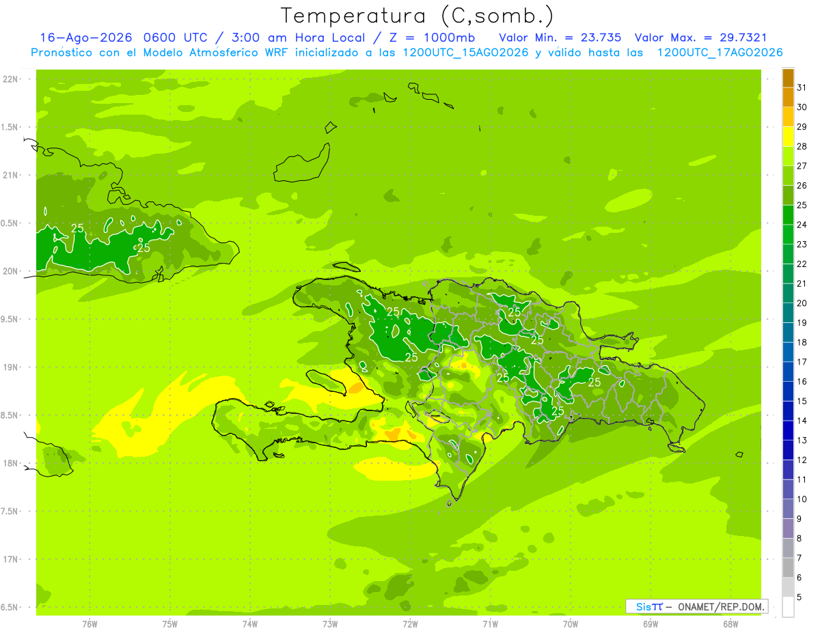Click the "74W" longitude label
The height and width of the screenshot is (633, 820).
[250, 624]
